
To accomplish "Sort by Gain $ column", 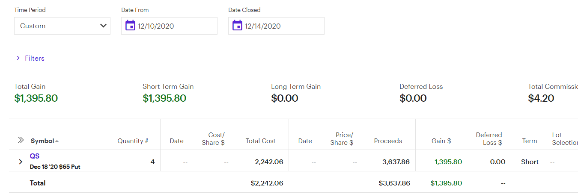I will pos(441,141).
